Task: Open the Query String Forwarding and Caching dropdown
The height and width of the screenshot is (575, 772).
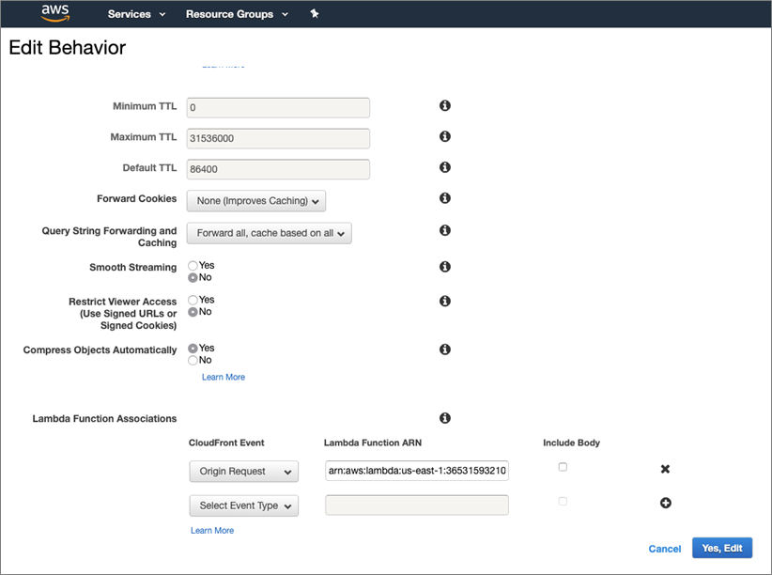Action: 269,232
